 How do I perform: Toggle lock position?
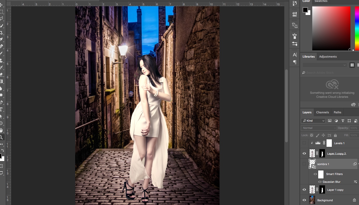pyautogui.click(x=323, y=135)
